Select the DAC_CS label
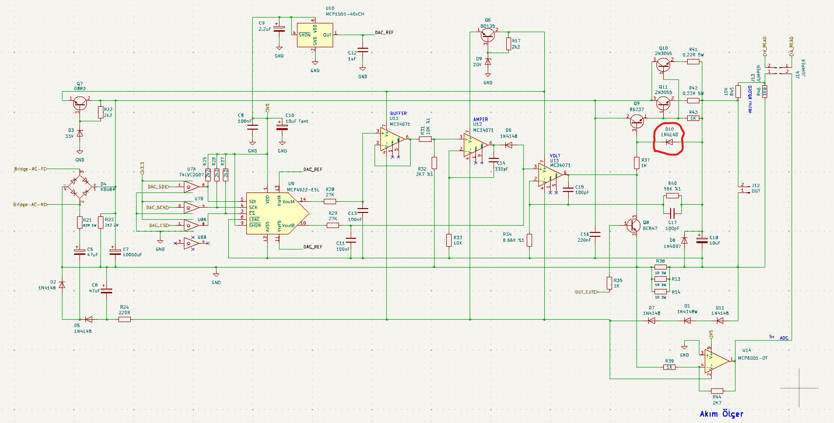The image size is (834, 423). point(159,226)
